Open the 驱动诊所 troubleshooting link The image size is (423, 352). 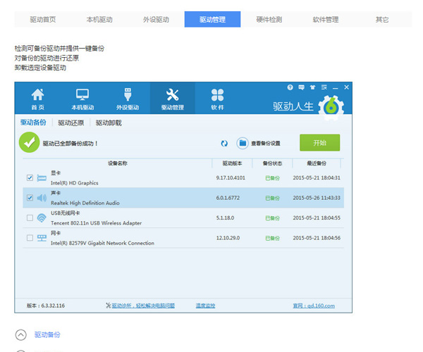click(x=143, y=306)
